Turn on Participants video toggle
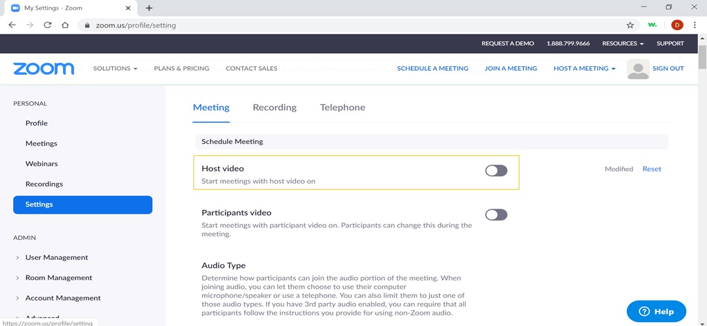707x326 pixels. pos(496,214)
